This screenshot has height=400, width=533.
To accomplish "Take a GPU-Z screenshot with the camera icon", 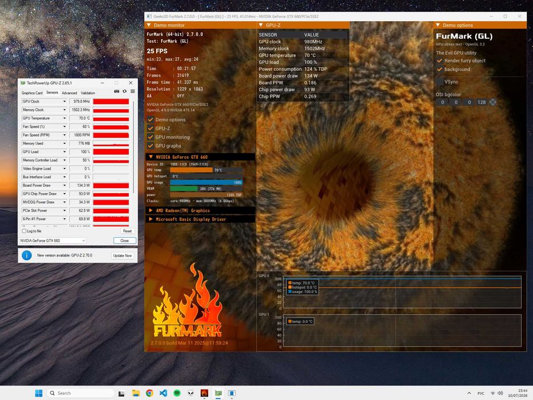I will coord(117,91).
